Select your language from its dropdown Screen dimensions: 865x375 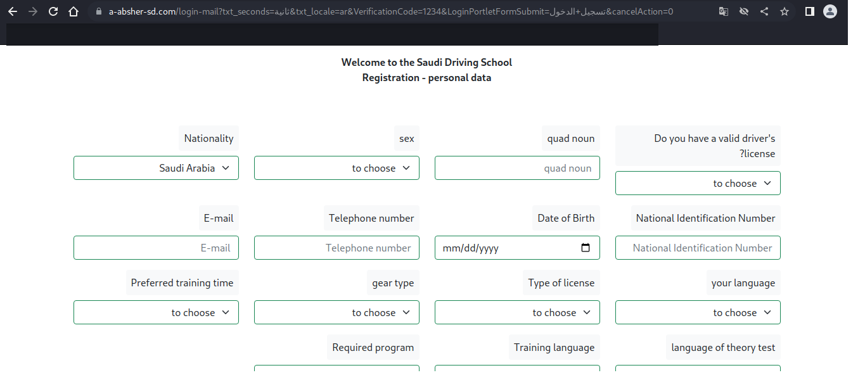tap(698, 312)
